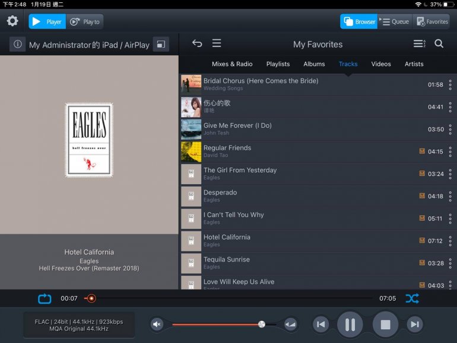Open the settings gear
The image size is (457, 343).
[x=12, y=21]
